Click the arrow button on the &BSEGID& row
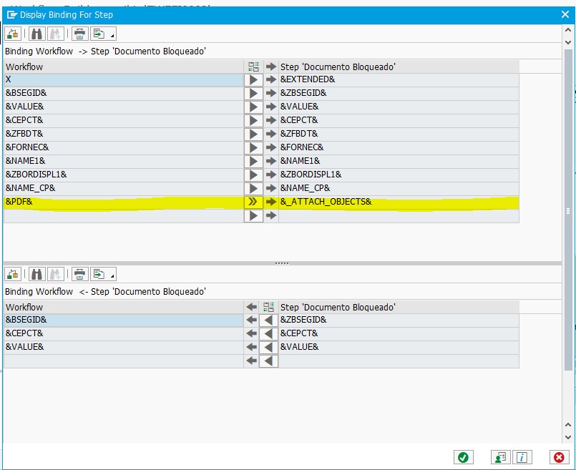576x470 pixels. tap(253, 93)
